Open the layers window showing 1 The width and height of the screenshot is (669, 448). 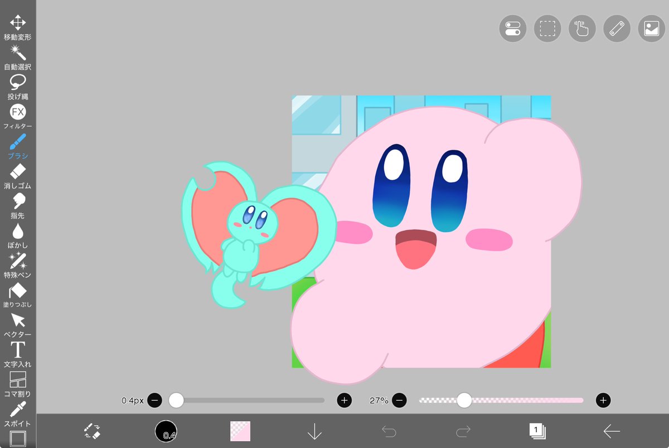point(537,431)
